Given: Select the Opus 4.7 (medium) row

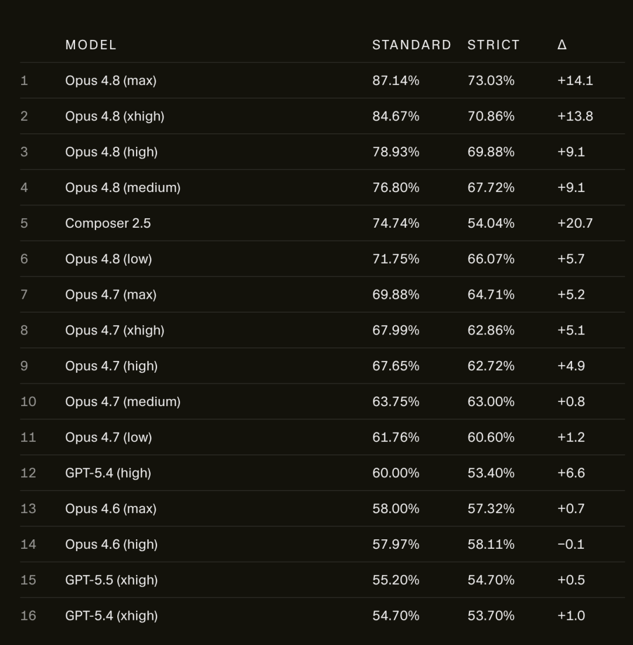Looking at the screenshot, I should pos(322,401).
